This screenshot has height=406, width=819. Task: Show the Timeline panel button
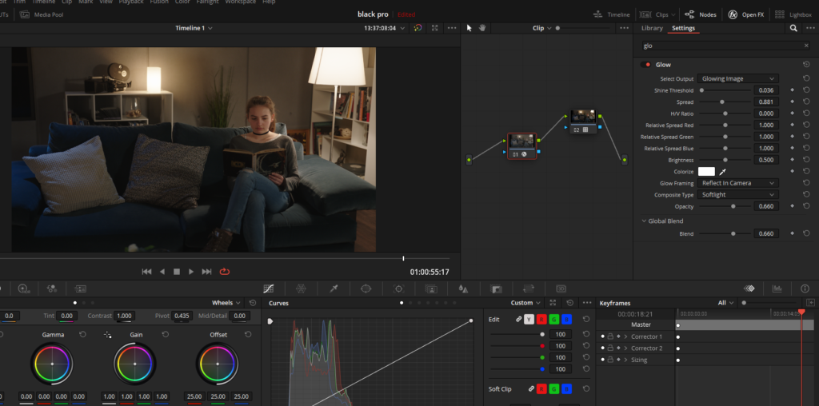click(612, 14)
